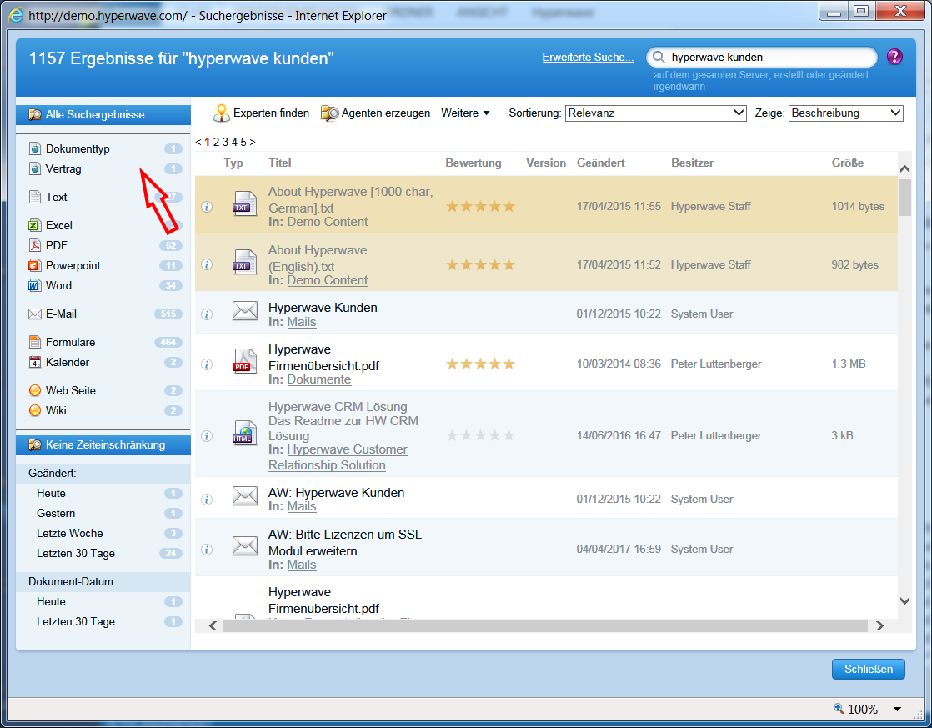Open Hyperwave Customer Relationship Solution link
This screenshot has height=728, width=932.
coord(338,457)
